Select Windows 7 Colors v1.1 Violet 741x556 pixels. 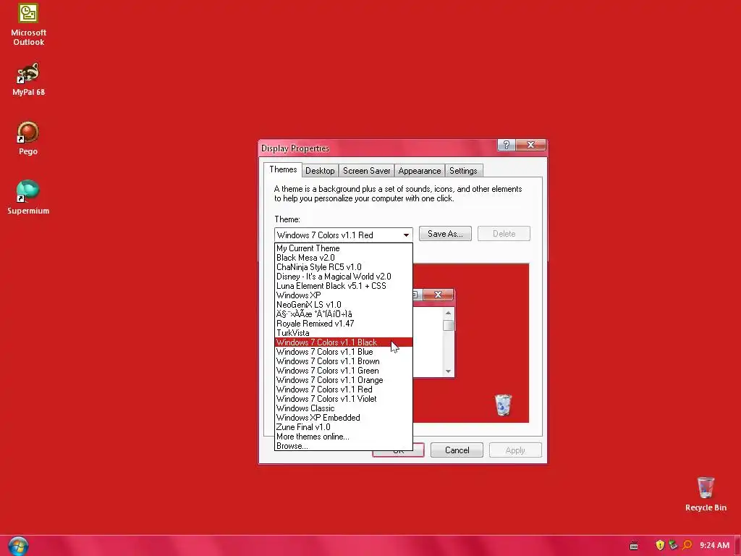(344, 399)
